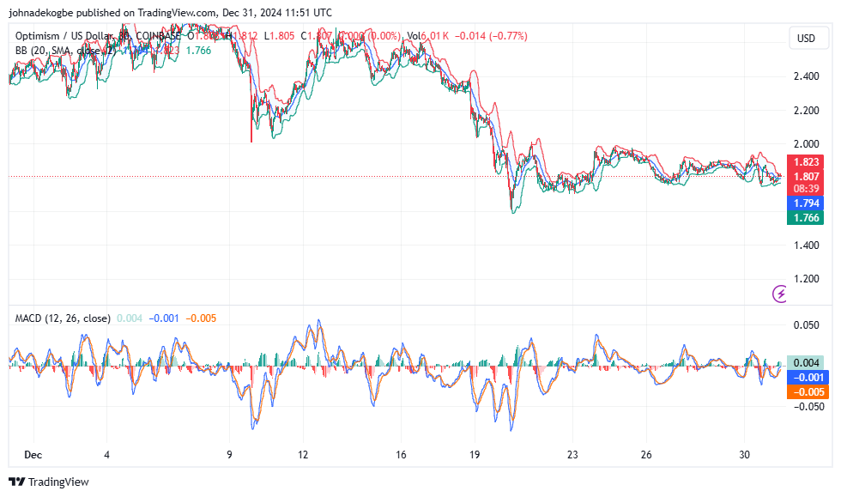The image size is (841, 497).
Task: Click the green 1.766 lower band price label
Action: pyautogui.click(x=805, y=217)
